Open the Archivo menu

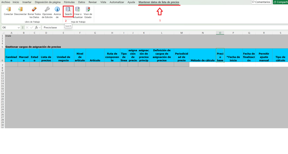pyautogui.click(x=6, y=2)
